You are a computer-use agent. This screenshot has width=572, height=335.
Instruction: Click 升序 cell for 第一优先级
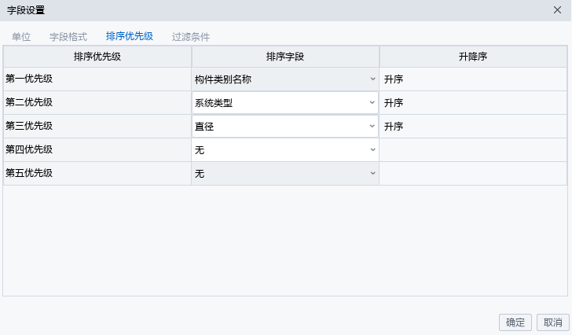click(473, 79)
